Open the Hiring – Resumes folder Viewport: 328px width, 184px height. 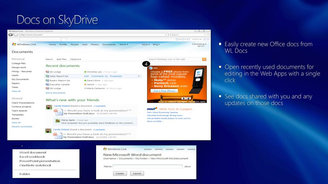tap(22, 71)
